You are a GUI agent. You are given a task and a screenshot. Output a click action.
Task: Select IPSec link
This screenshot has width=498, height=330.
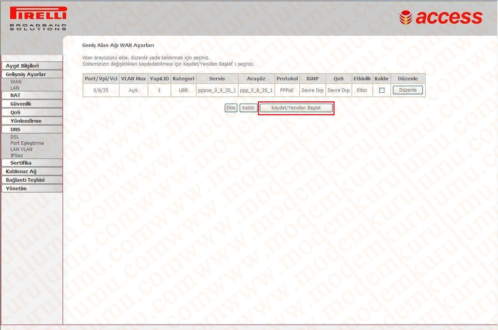point(17,156)
